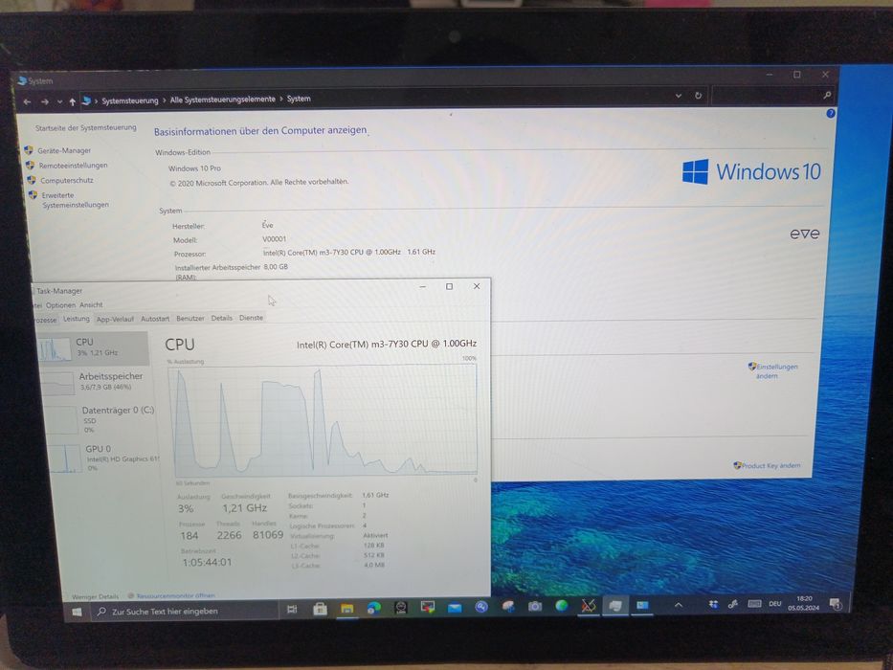
Task: Open Geräte-Manager link
Action: tap(64, 151)
